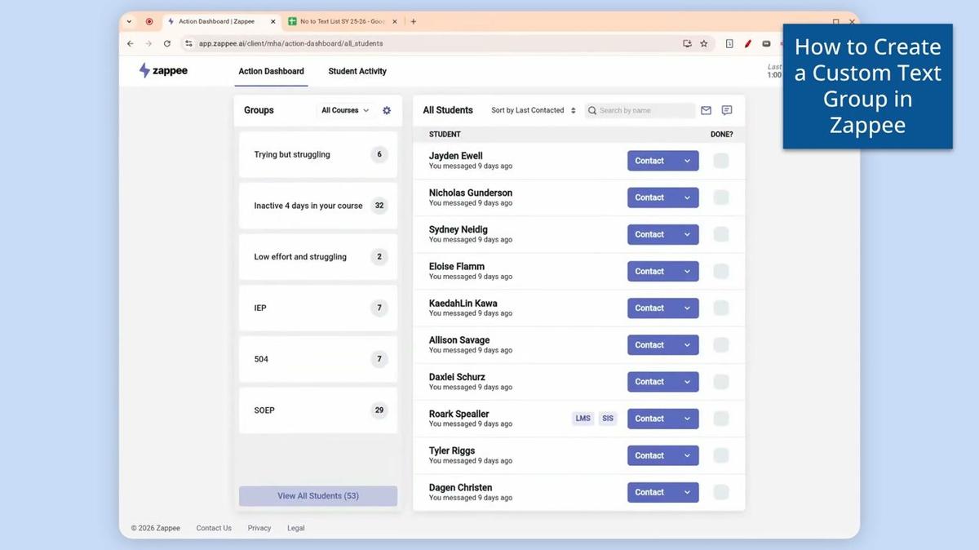Expand the Contact arrow for Sydney Neidig
Viewport: 979px width, 550px height.
(x=687, y=234)
